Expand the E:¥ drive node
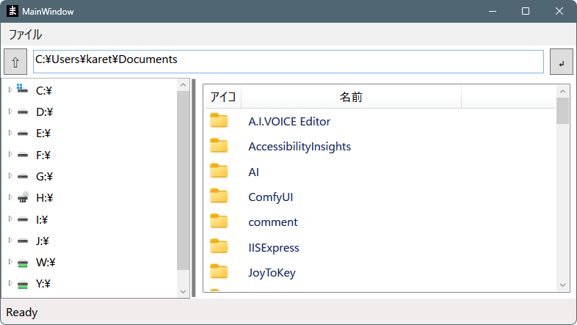This screenshot has height=325, width=577. click(x=10, y=133)
